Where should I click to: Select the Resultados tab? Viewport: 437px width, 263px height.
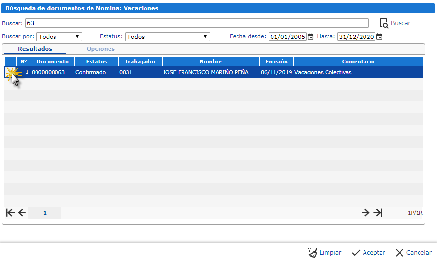pyautogui.click(x=35, y=49)
